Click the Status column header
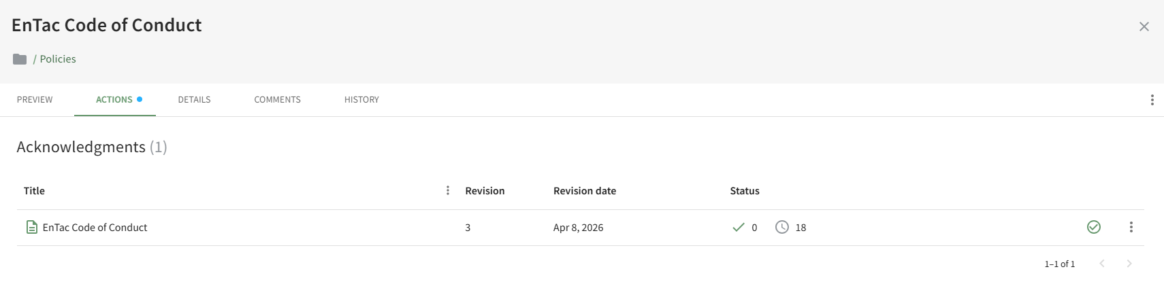 coord(744,191)
